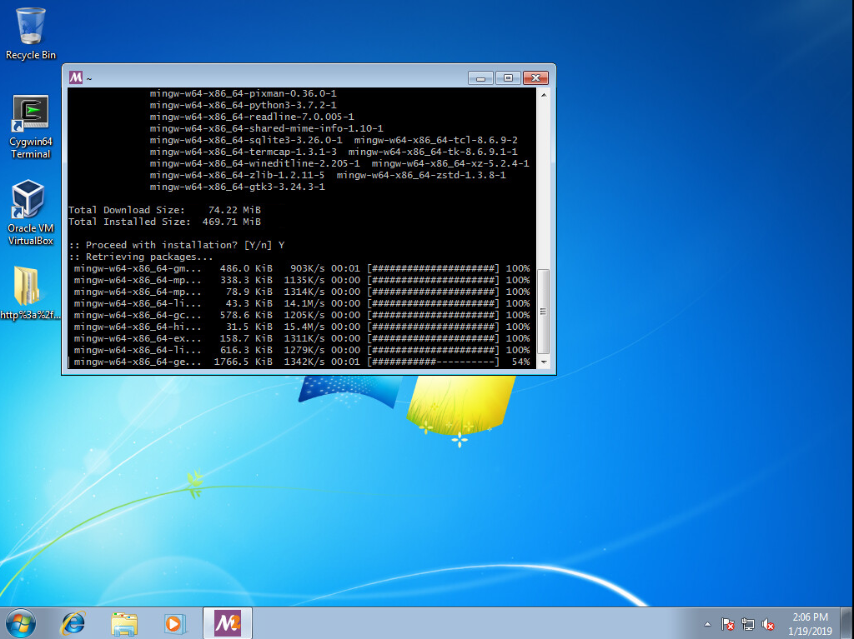Launch Internet Explorer from the taskbar

(73, 622)
